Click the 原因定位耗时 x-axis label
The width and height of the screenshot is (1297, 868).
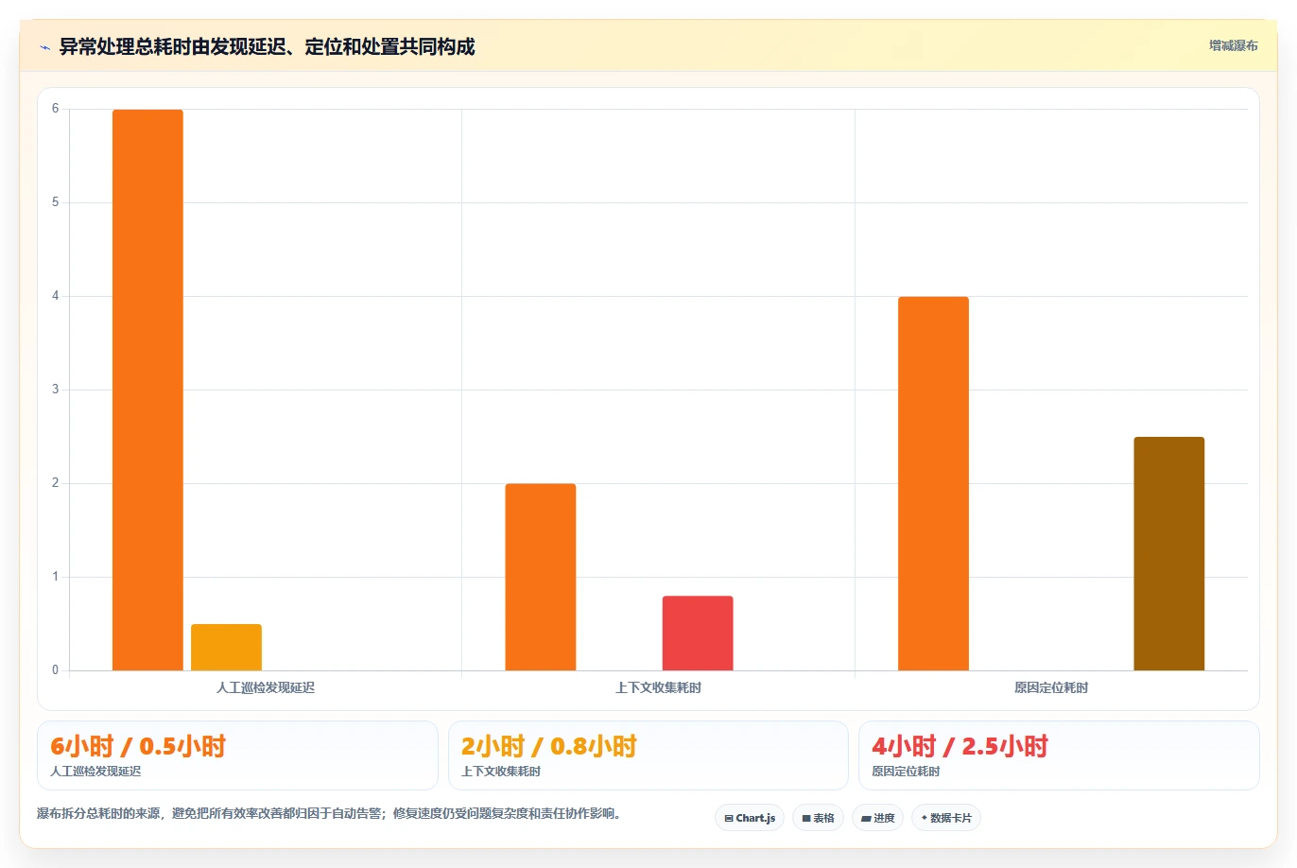(1051, 687)
